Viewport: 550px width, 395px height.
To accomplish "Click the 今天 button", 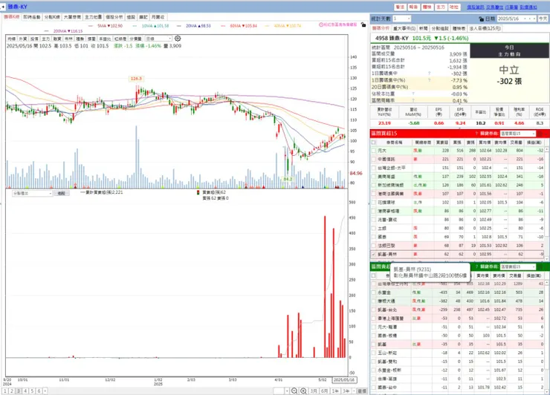I will coord(543,19).
